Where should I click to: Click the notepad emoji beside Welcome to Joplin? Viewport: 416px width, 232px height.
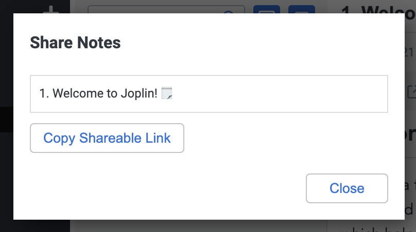click(167, 93)
